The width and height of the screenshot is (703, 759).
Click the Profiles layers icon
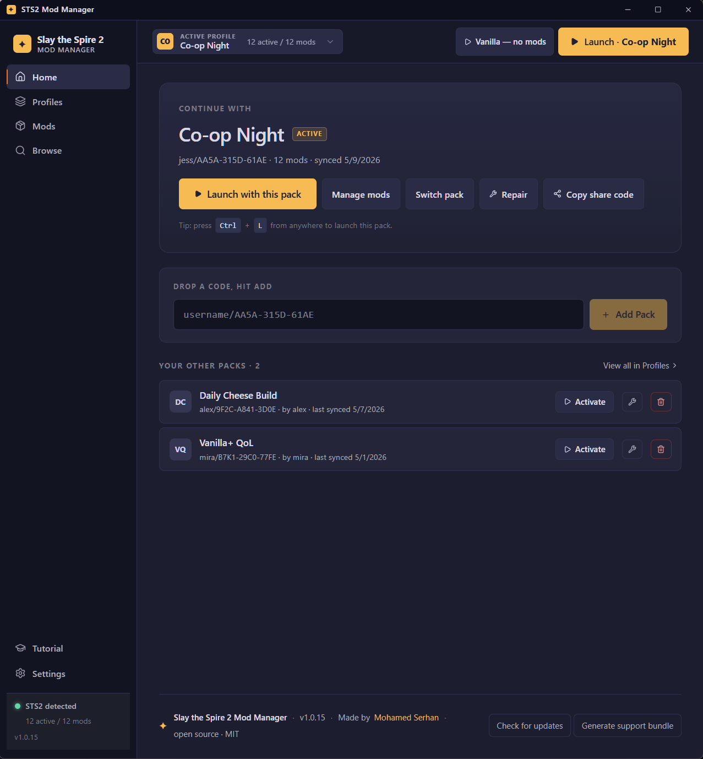[20, 101]
